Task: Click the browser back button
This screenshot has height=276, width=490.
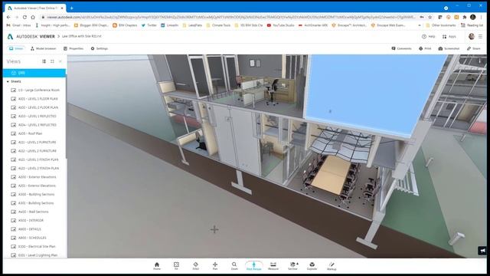Action: [8, 17]
